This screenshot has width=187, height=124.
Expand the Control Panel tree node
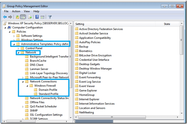tap(19, 48)
